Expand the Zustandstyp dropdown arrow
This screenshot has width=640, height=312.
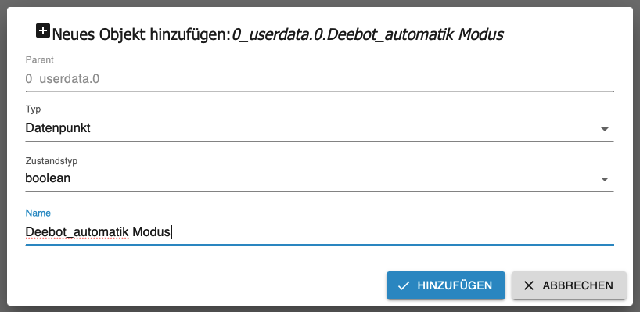[605, 179]
